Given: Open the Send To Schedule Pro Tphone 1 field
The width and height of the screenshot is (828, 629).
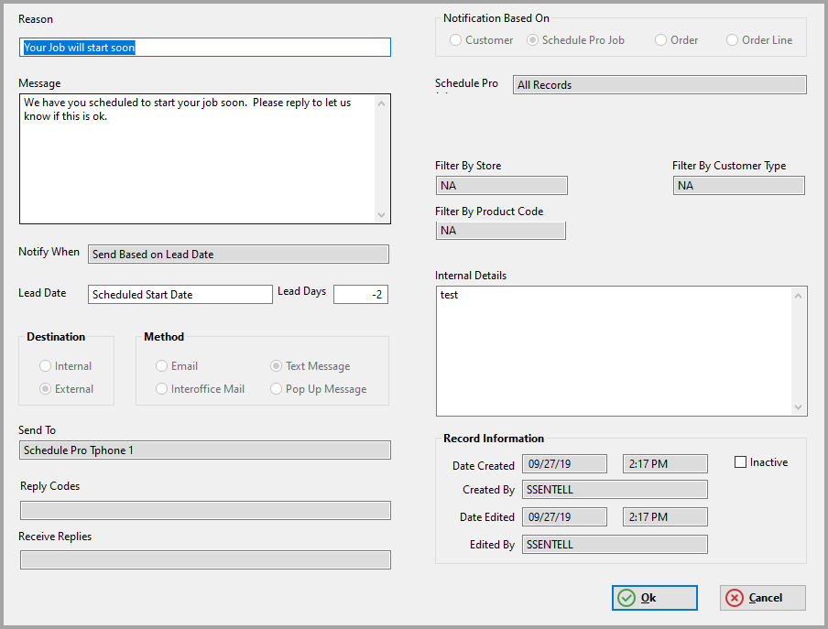Looking at the screenshot, I should click(205, 450).
